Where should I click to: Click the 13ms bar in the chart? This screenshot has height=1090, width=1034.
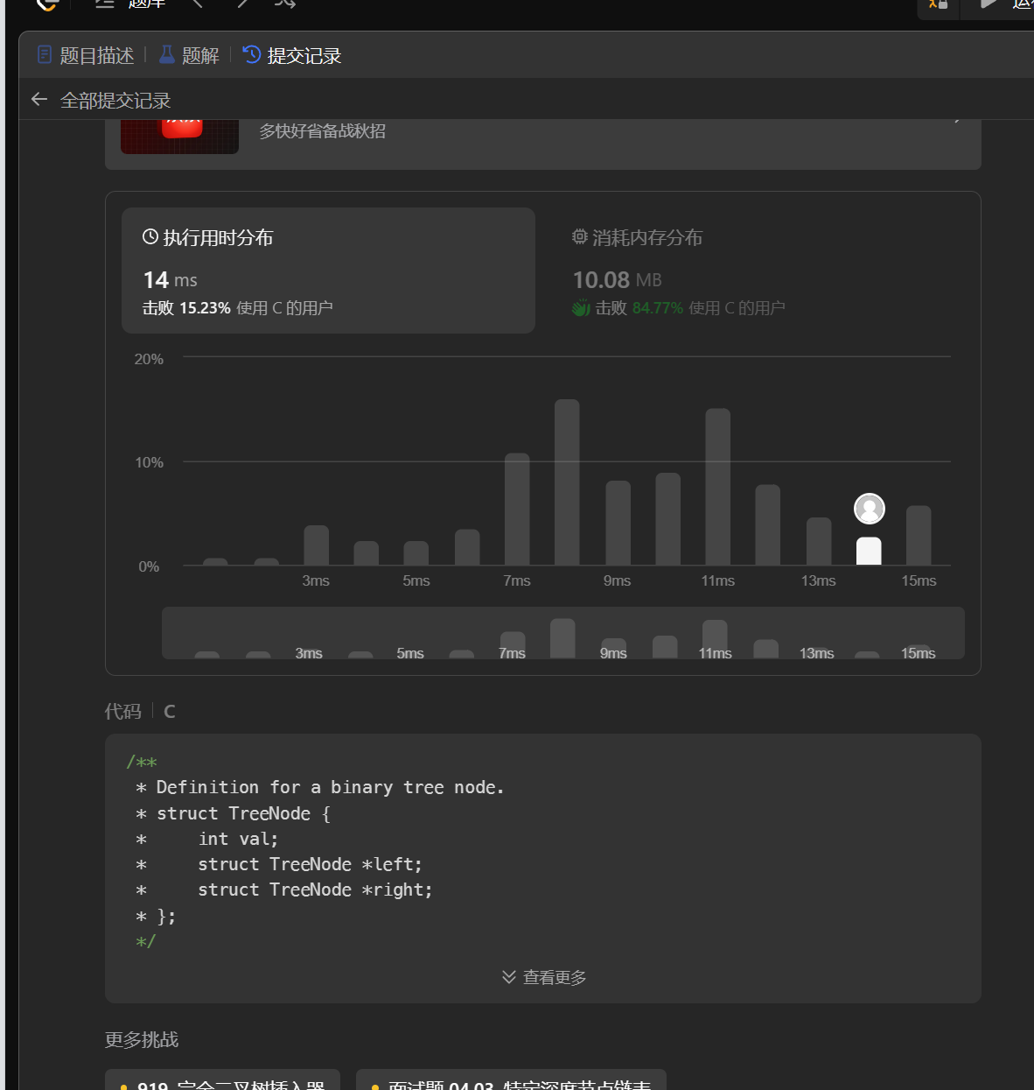[819, 541]
